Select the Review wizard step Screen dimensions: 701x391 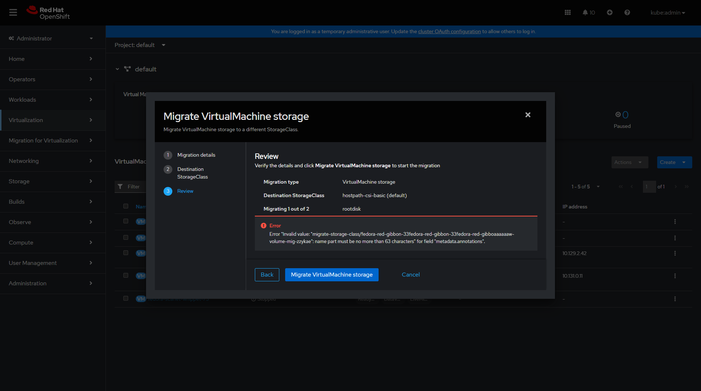(185, 191)
